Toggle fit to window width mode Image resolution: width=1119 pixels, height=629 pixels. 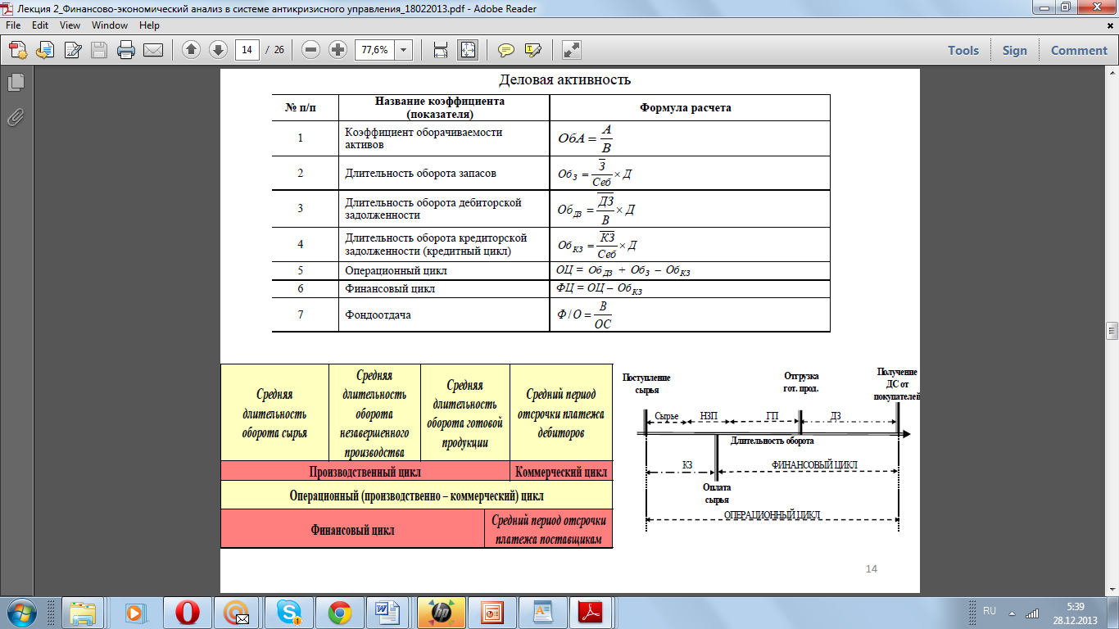tap(441, 50)
